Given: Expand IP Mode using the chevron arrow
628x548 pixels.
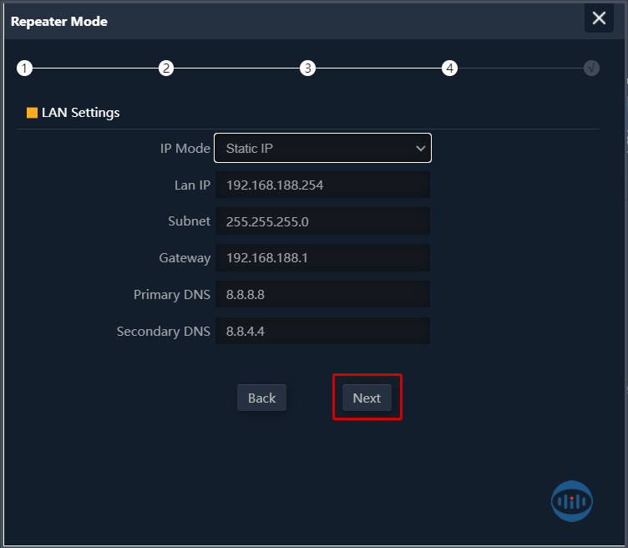Looking at the screenshot, I should [x=420, y=149].
